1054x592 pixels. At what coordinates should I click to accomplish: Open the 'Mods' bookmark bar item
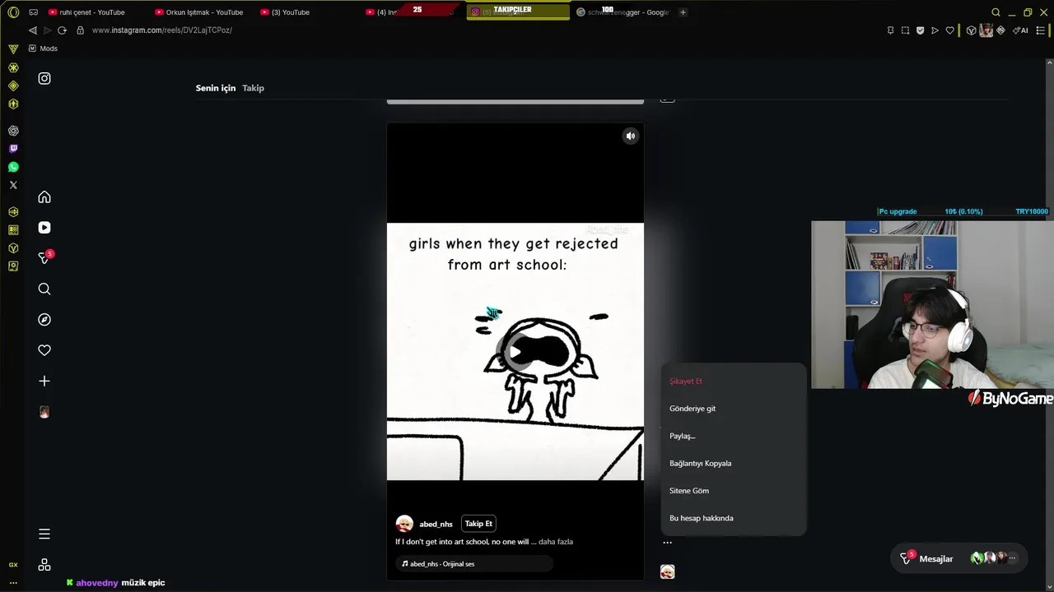43,49
